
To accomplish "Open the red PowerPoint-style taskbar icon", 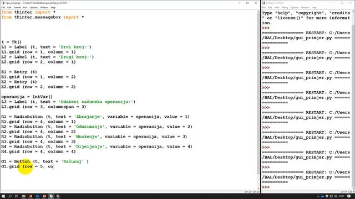I will point(44,196).
